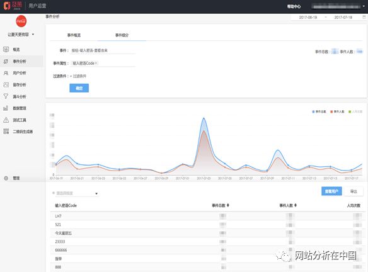Screen dimensions: 368x272
Task: Click the 管理 gear icon in sidebar
Action: [6, 178]
